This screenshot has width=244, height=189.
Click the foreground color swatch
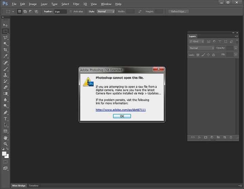[4, 154]
